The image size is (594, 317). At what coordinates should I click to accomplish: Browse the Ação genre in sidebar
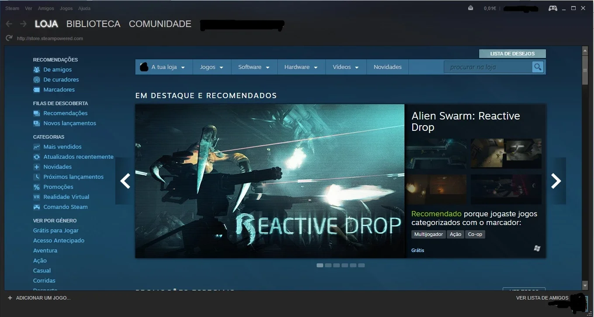[40, 261]
